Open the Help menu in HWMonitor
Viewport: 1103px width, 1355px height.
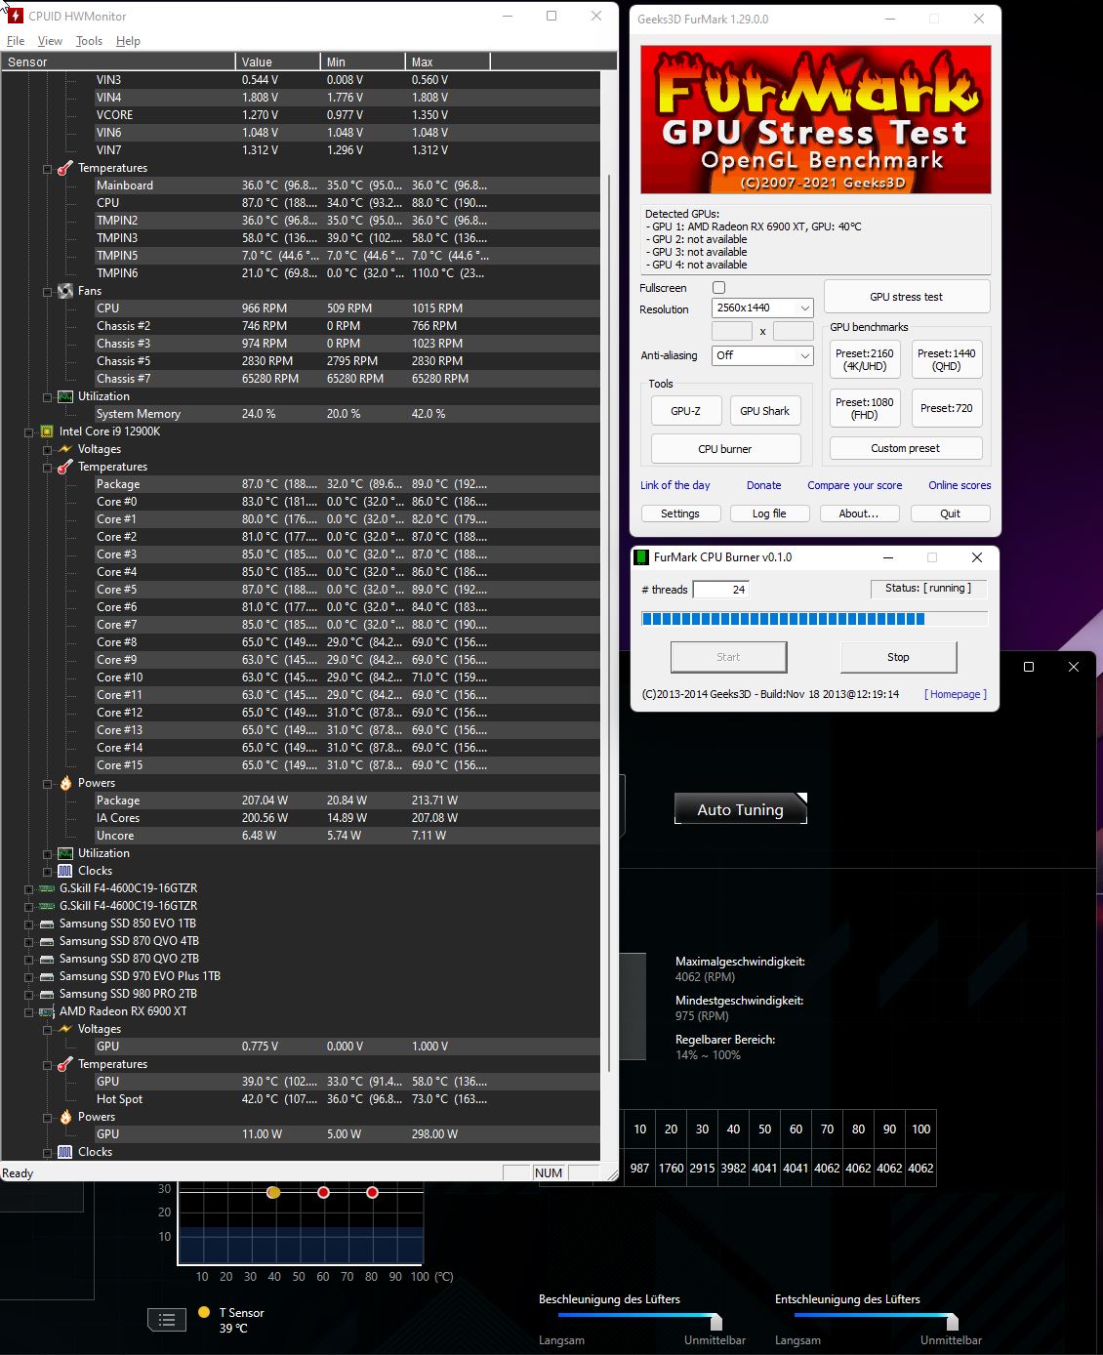(128, 41)
